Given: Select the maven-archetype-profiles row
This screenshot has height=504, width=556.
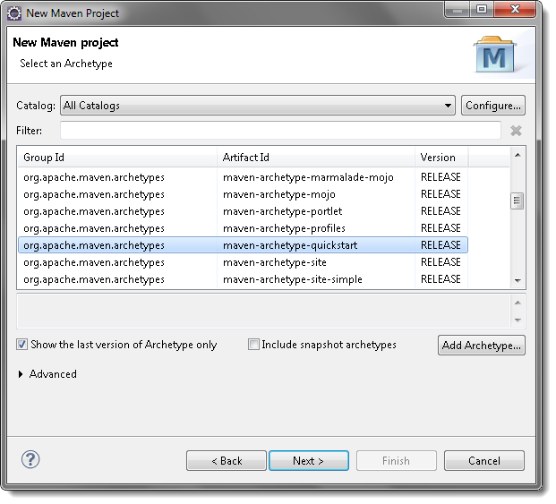Looking at the screenshot, I should (x=243, y=228).
